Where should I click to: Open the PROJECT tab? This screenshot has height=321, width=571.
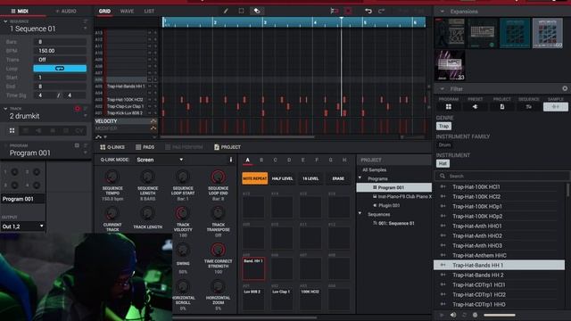coord(228,147)
